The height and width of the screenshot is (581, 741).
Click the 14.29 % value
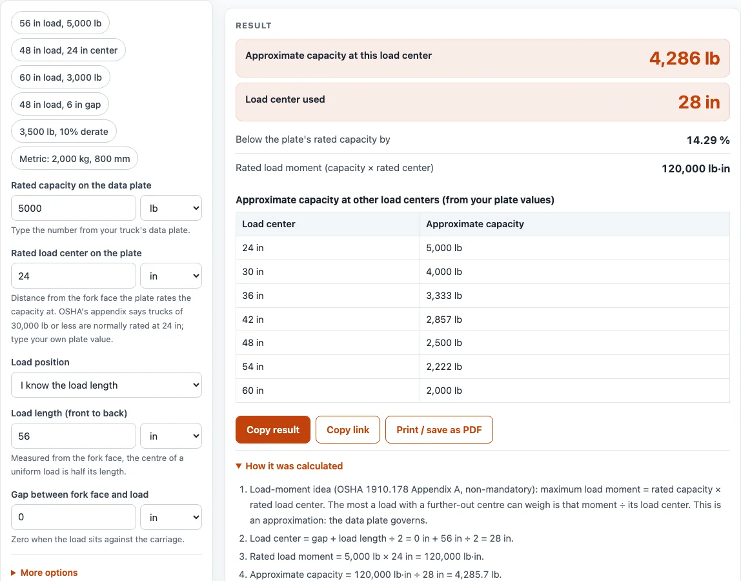(708, 140)
